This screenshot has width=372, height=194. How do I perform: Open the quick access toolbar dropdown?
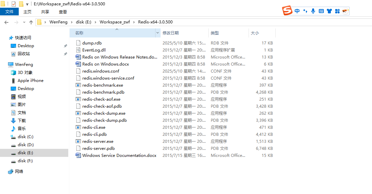pos(27,4)
